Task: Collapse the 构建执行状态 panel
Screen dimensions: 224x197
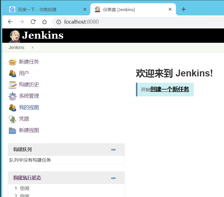Action: (x=113, y=178)
